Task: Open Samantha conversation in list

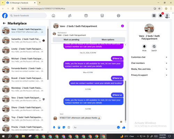Action: (x=23, y=41)
